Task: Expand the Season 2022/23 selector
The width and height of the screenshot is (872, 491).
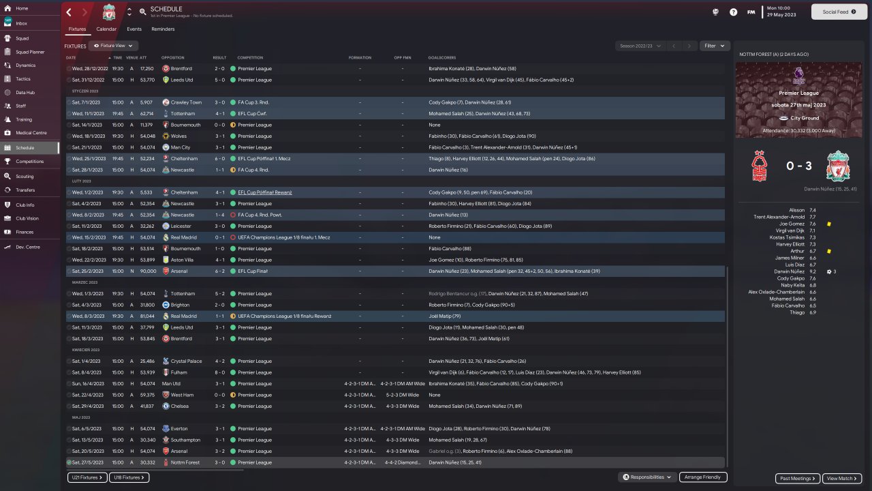Action: pos(639,46)
